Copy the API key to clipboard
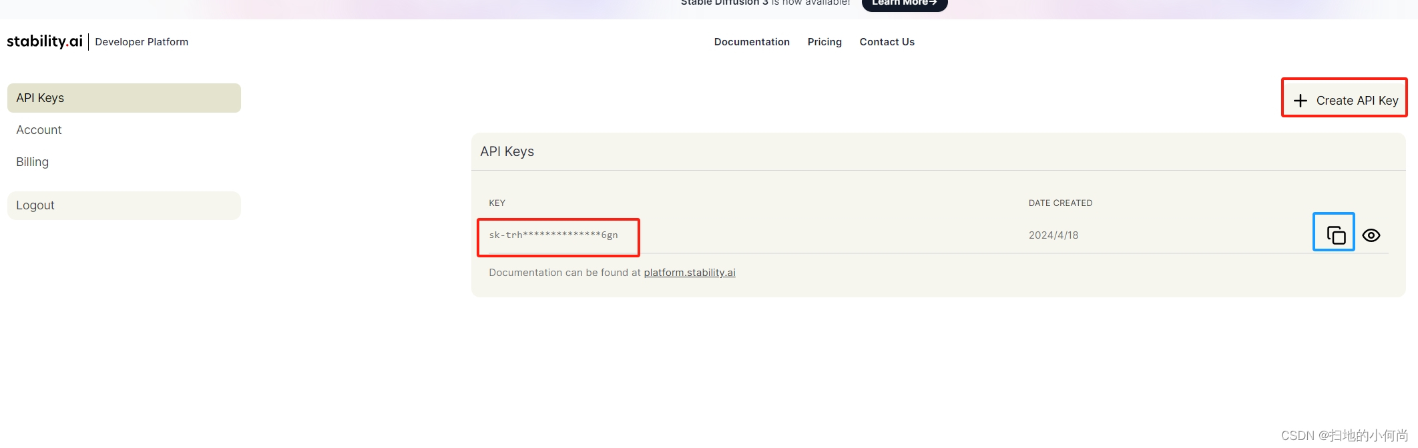The image size is (1418, 448). tap(1335, 235)
